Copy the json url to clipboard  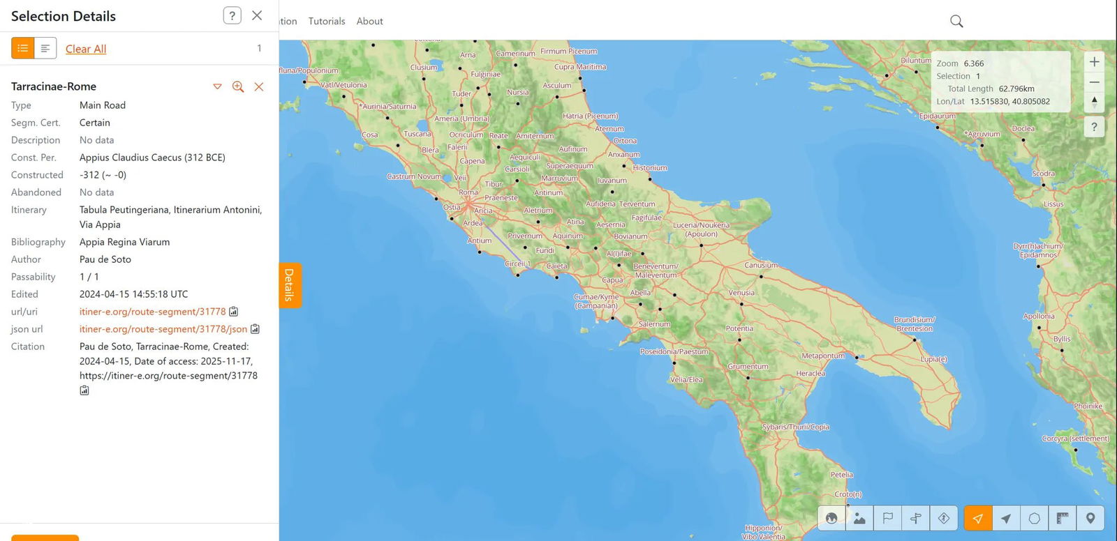point(256,329)
